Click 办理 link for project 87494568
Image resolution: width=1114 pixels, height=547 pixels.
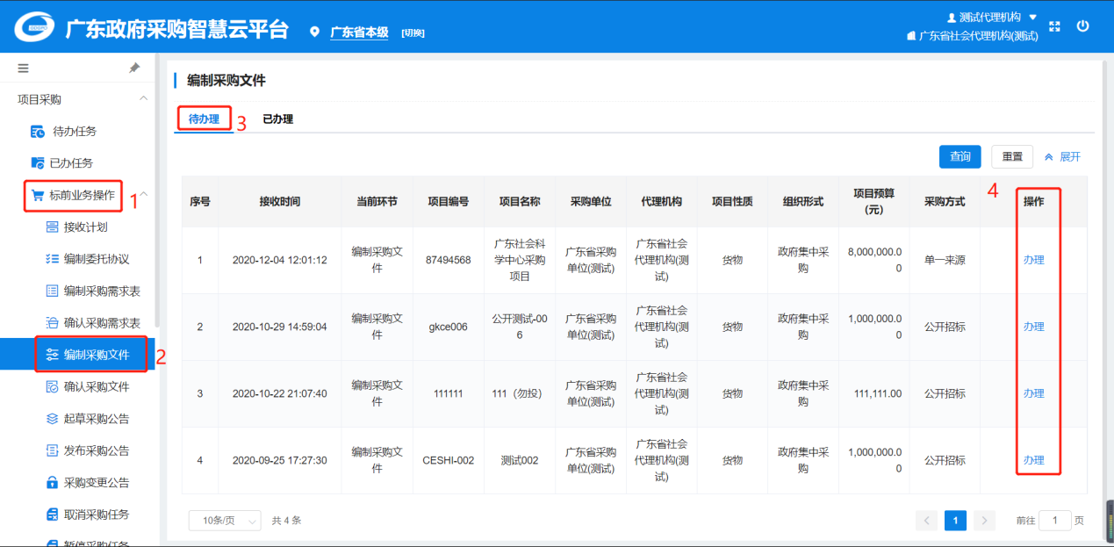pos(1033,260)
